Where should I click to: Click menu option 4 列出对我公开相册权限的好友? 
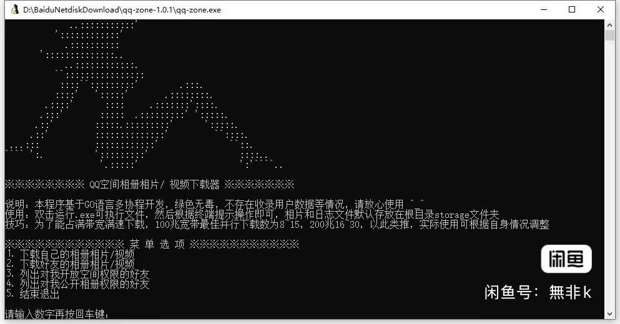tap(77, 283)
